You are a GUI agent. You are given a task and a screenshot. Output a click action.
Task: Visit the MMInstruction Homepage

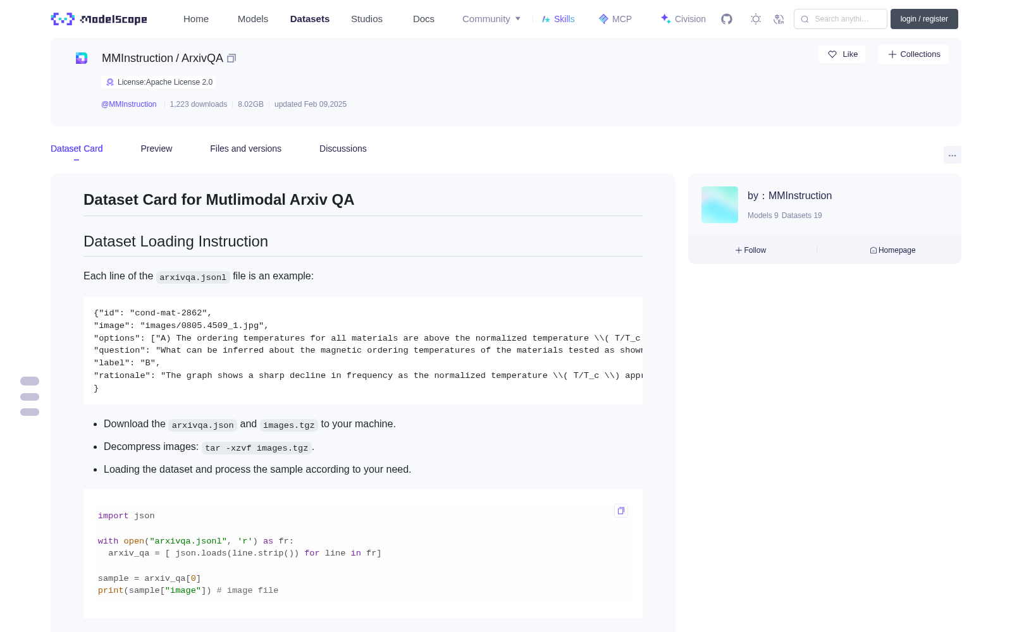(892, 250)
